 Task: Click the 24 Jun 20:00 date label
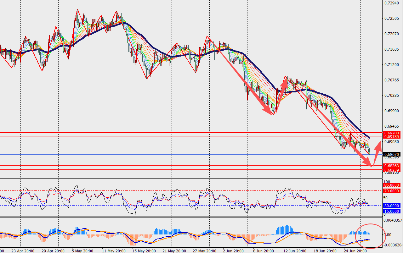tap(355, 251)
